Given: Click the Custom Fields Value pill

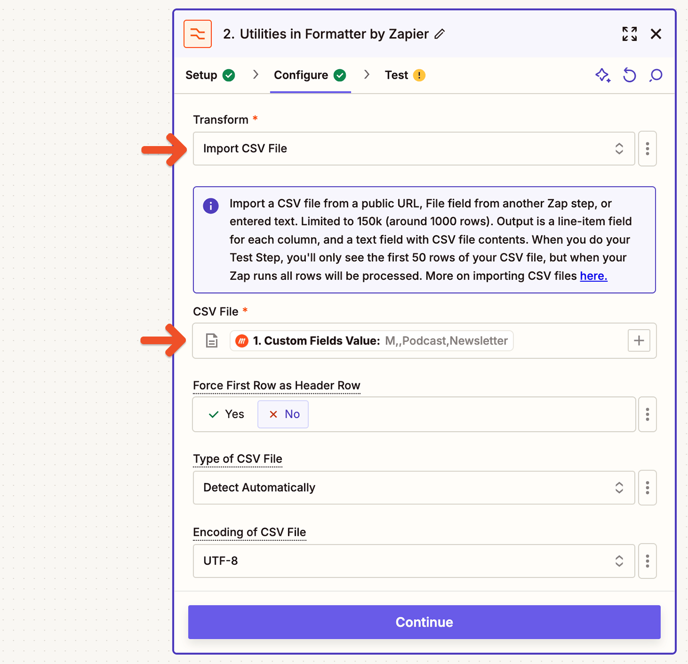Looking at the screenshot, I should (372, 341).
